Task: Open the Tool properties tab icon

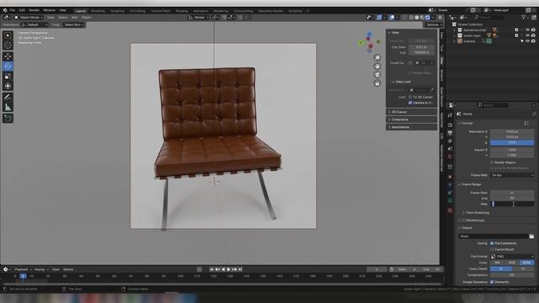Action: (x=450, y=115)
